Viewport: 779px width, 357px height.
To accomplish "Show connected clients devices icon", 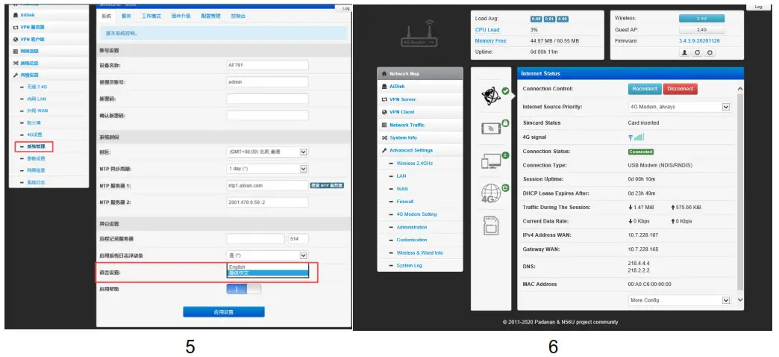I will [x=491, y=161].
